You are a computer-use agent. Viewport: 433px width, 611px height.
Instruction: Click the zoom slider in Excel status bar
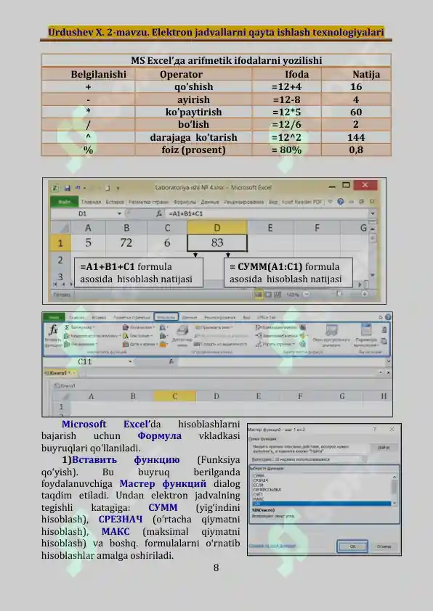coord(339,294)
